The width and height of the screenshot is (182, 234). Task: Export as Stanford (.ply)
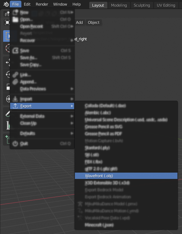pos(126,148)
